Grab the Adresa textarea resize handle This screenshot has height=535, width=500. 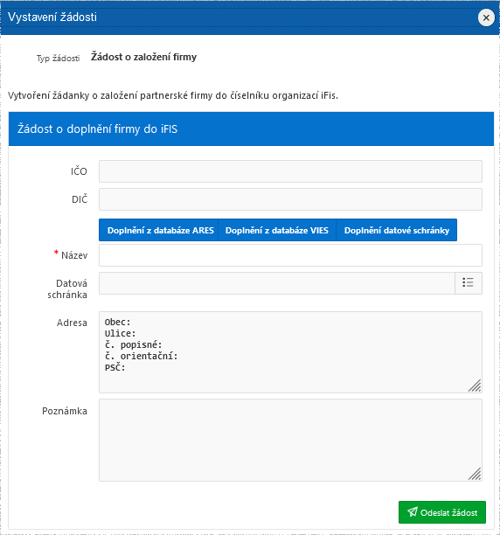475,386
